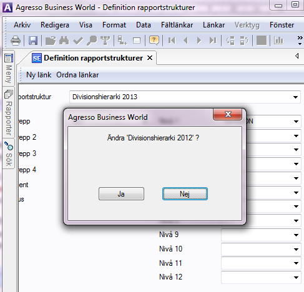Restore down the Agresso main window

[x=295, y=5]
